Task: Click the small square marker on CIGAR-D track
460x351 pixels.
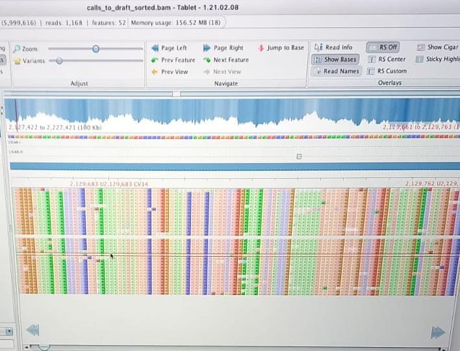Action: point(299,157)
